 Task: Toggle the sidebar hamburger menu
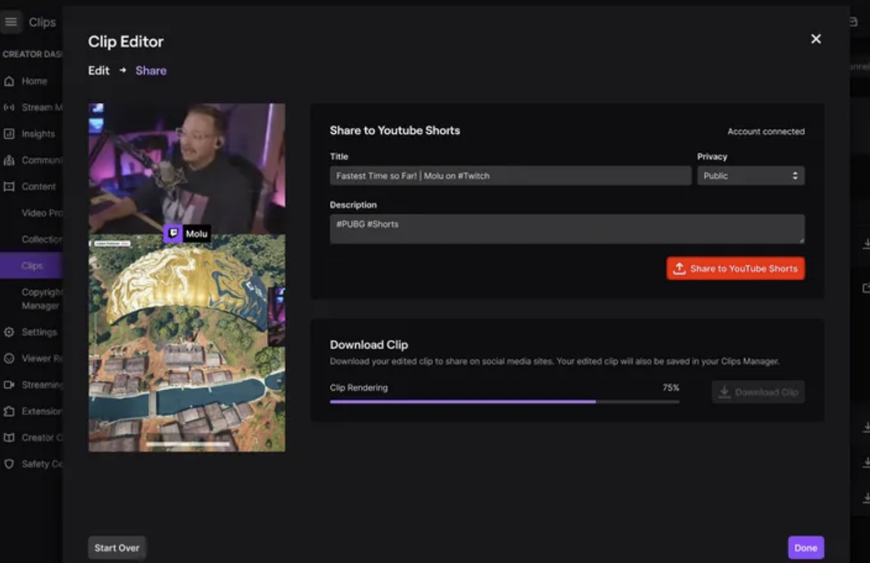click(11, 21)
